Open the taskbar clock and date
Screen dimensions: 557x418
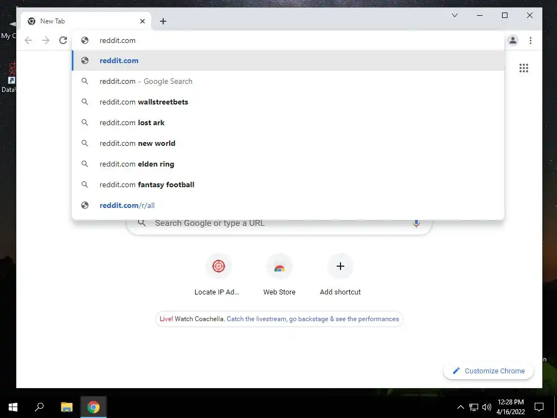pos(510,407)
